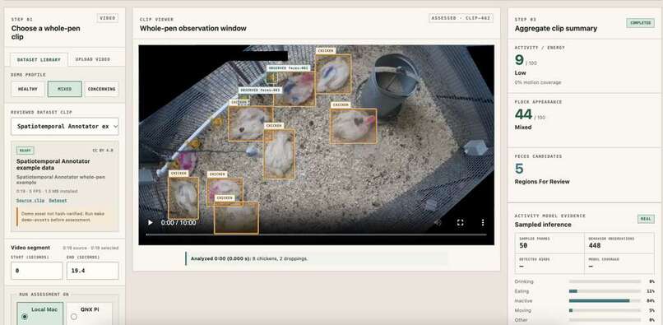Click the 'Regions For Review' text

point(542,182)
